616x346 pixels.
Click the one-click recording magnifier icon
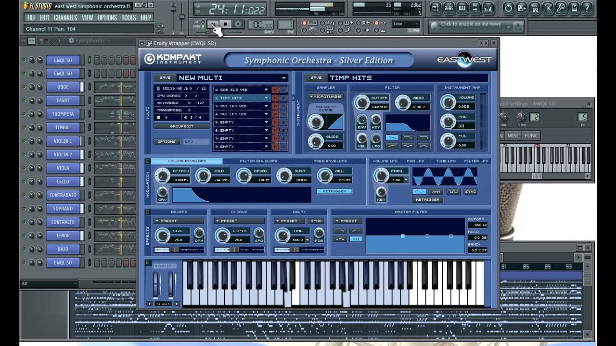pos(561,8)
